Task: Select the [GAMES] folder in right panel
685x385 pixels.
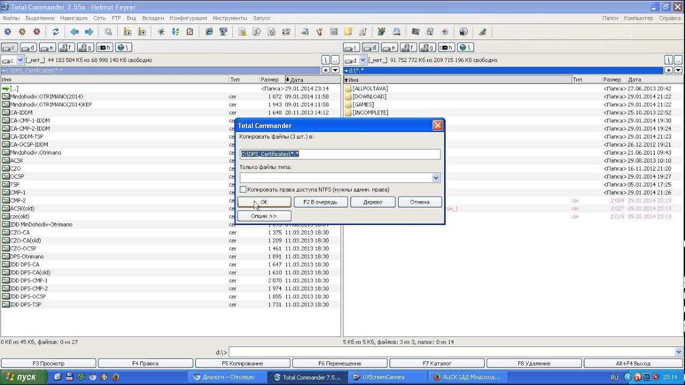Action: point(513,105)
